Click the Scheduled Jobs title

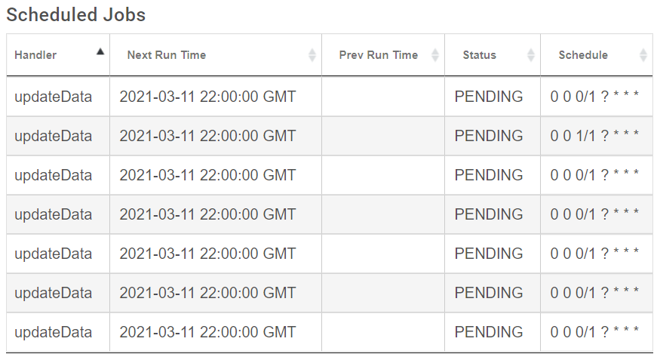(76, 14)
